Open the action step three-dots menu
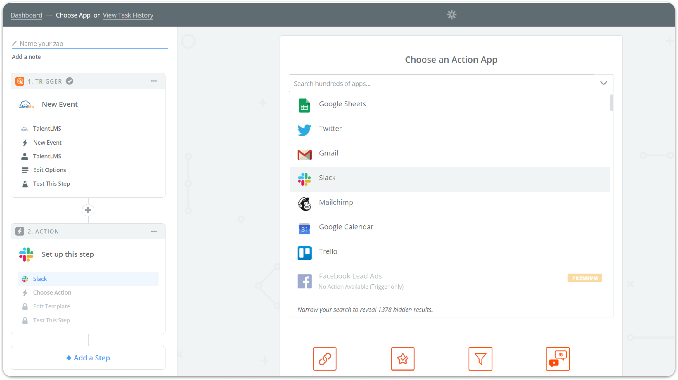The width and height of the screenshot is (678, 380). (x=154, y=231)
